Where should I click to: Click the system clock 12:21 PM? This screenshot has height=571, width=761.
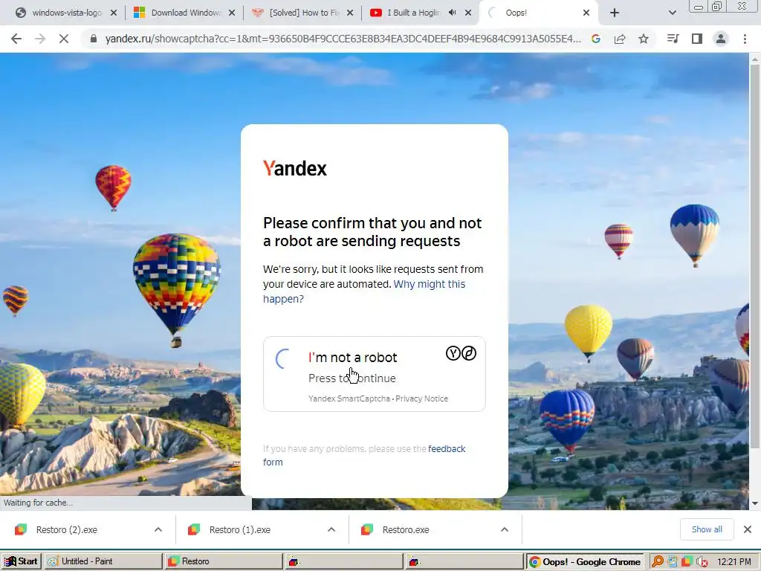[x=734, y=561]
